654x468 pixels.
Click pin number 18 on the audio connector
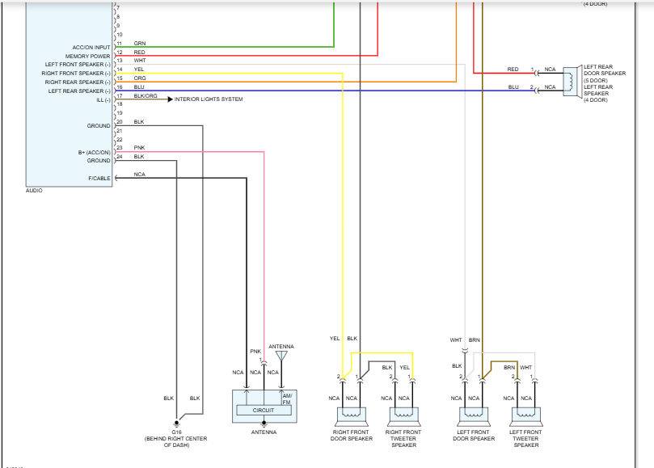pos(120,104)
